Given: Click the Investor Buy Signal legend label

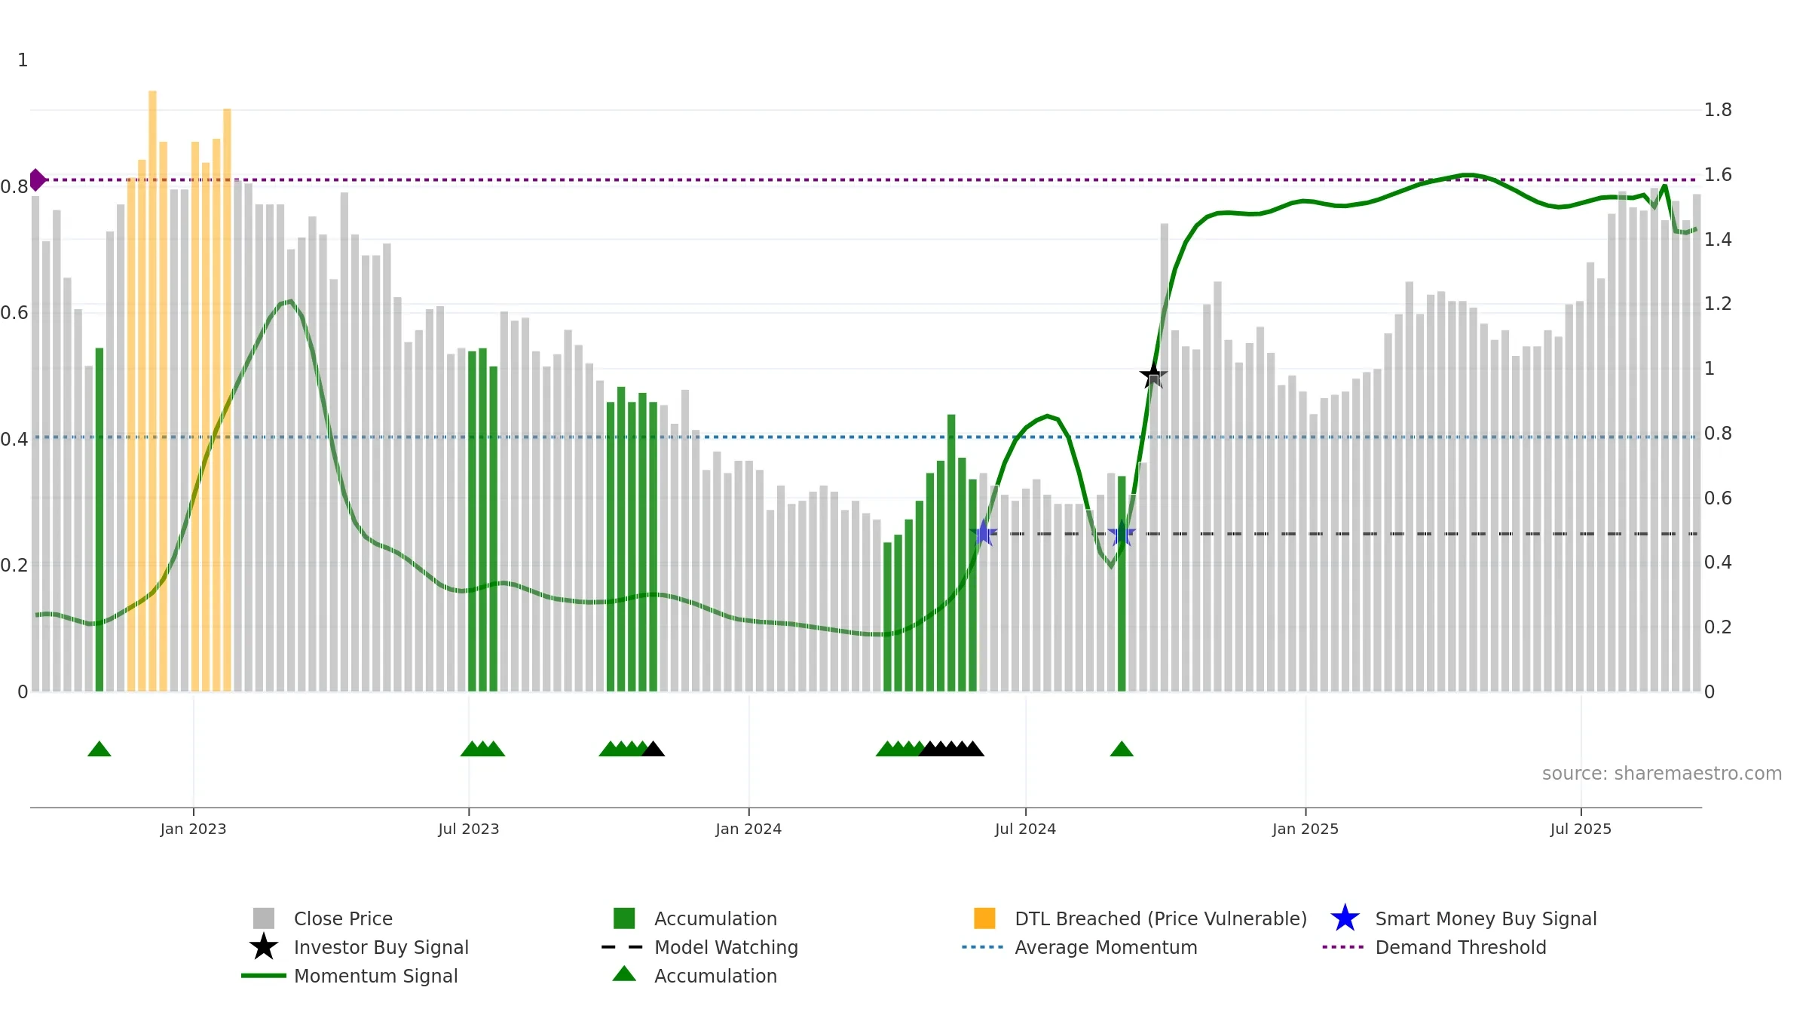Looking at the screenshot, I should (381, 947).
